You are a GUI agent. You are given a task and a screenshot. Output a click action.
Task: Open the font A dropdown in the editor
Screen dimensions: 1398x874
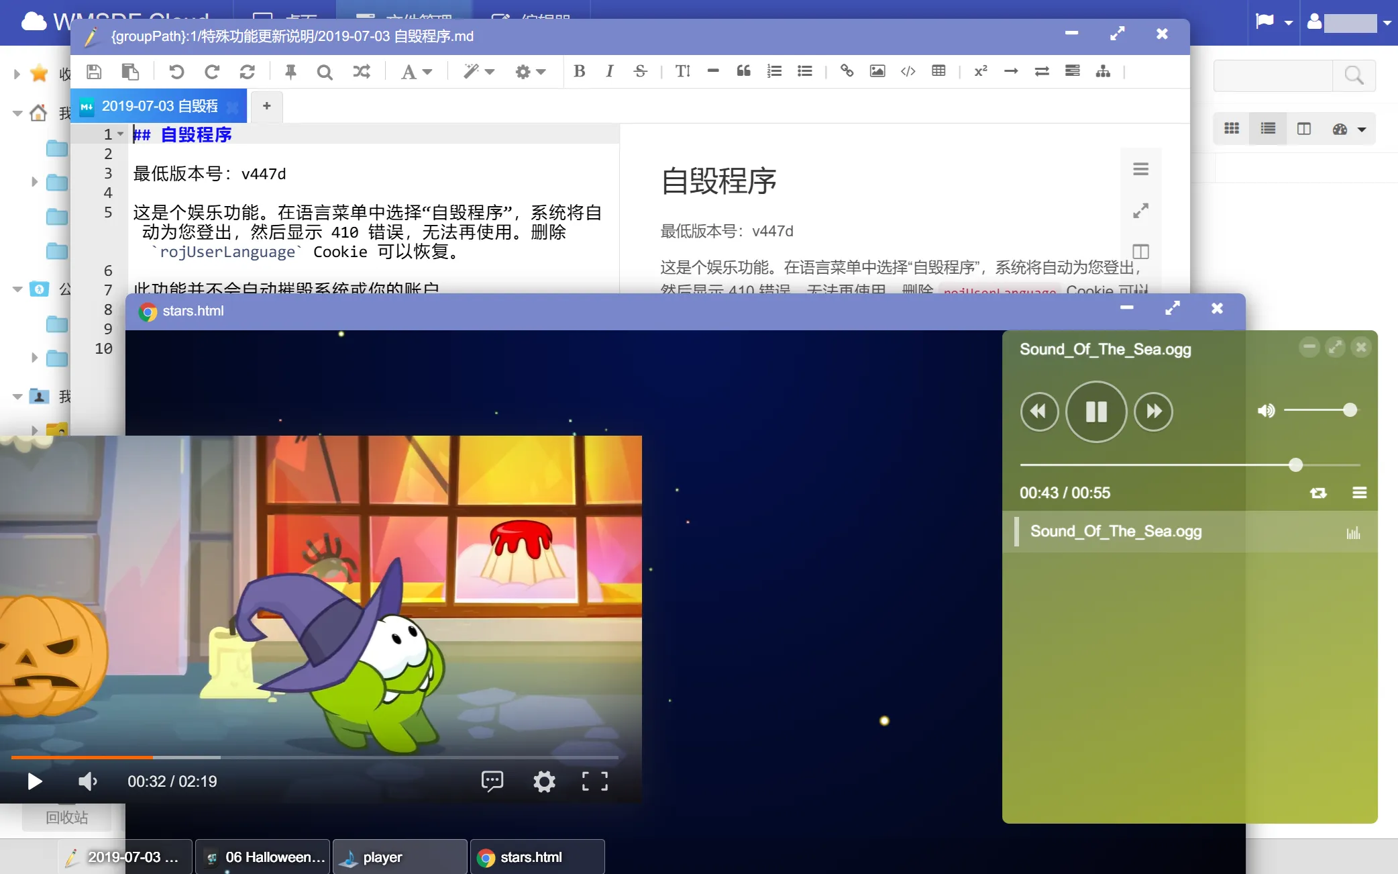tap(416, 72)
